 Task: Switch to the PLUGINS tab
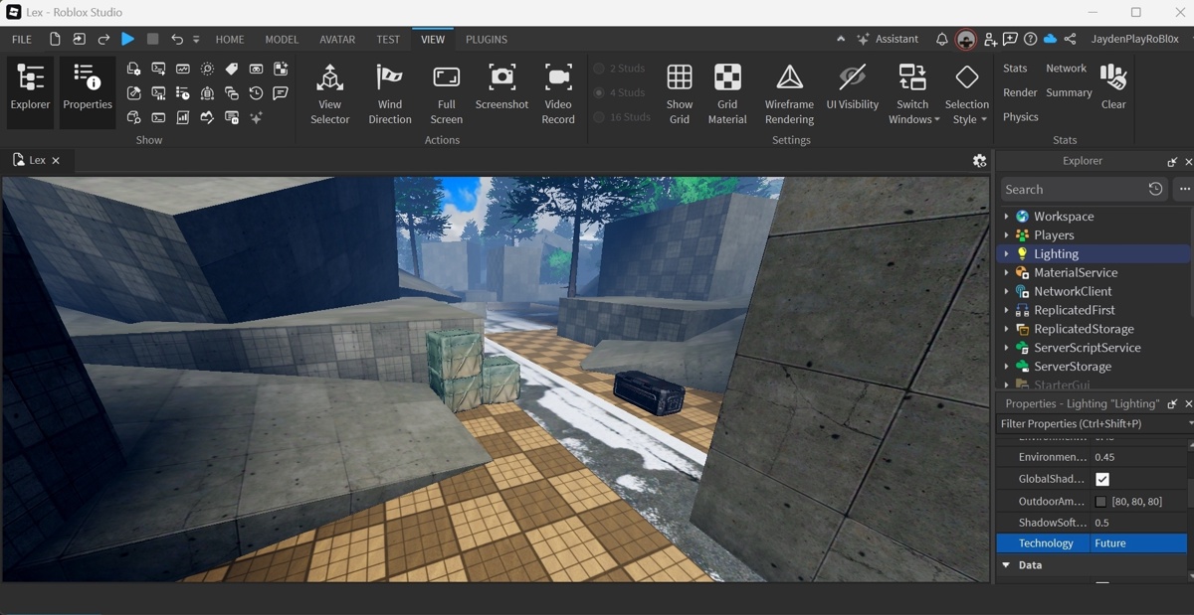tap(487, 40)
